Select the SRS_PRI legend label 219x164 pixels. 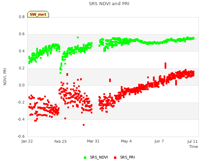click(127, 157)
